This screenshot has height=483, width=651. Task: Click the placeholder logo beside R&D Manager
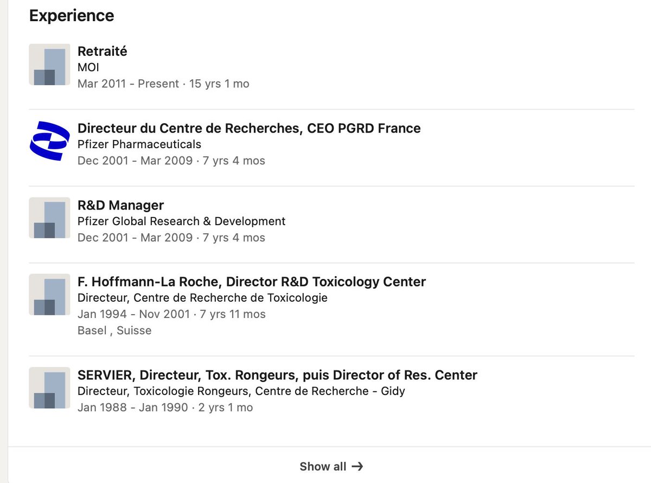[49, 218]
